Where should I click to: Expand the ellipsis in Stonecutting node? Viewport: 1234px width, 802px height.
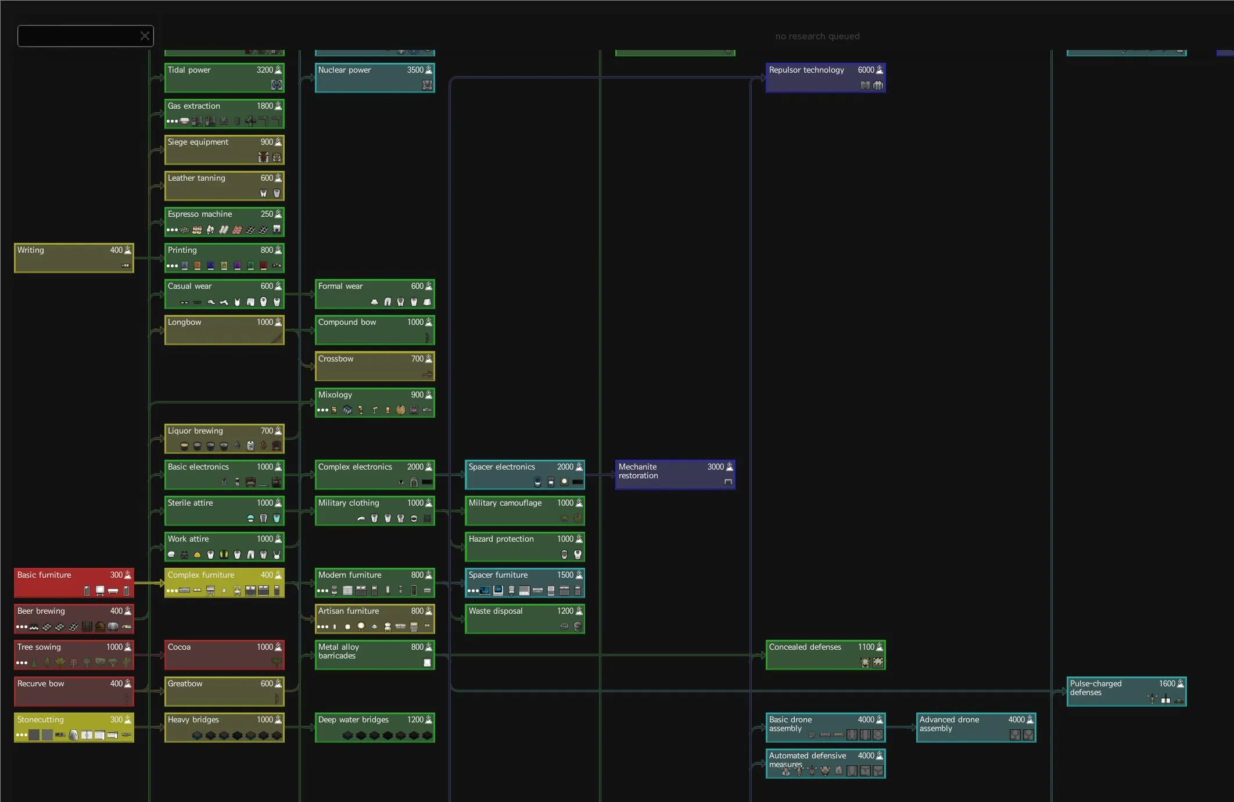(x=21, y=735)
